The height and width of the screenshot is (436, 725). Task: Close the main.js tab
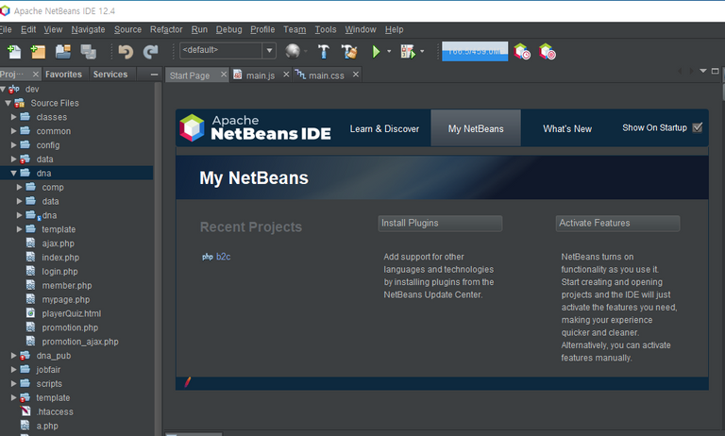coord(286,74)
